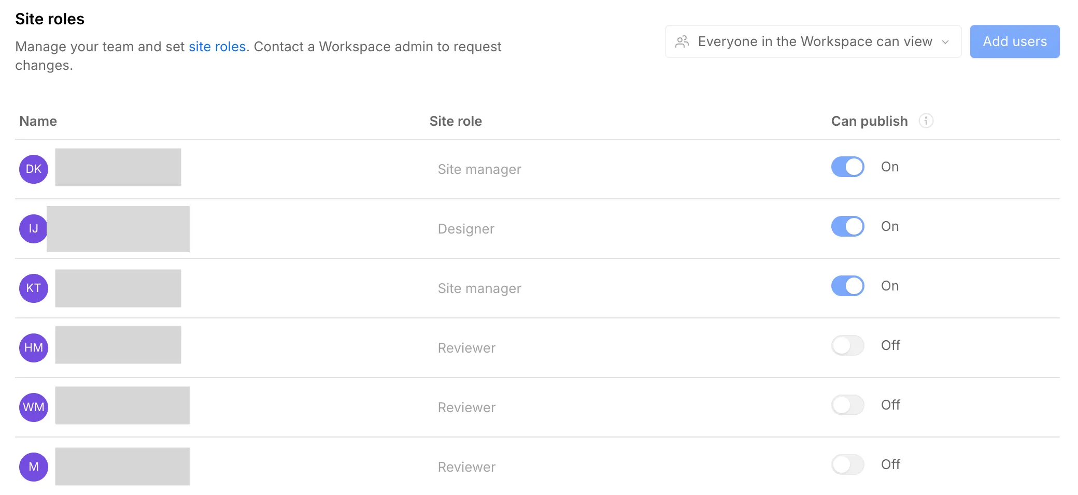
Task: Open WM's Reviewer role selector
Action: point(466,407)
